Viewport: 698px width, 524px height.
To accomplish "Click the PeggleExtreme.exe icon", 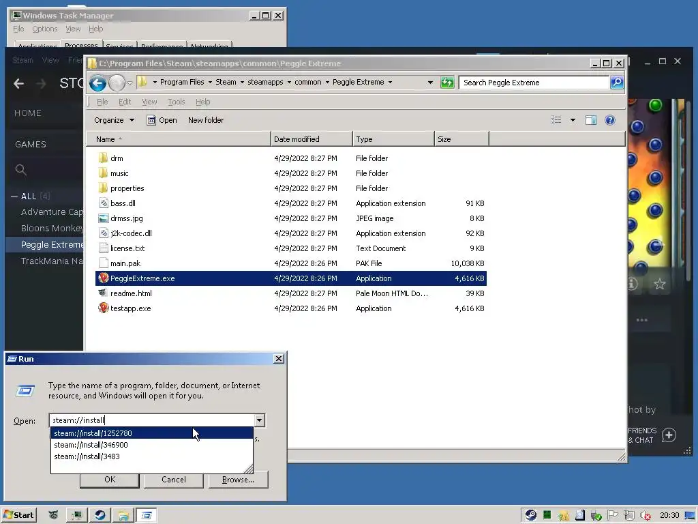I will (104, 278).
